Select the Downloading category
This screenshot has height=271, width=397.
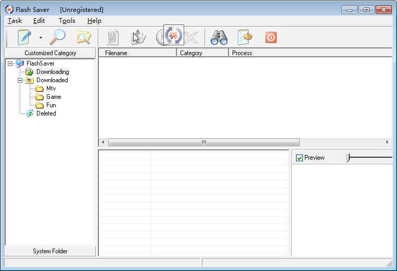(53, 72)
